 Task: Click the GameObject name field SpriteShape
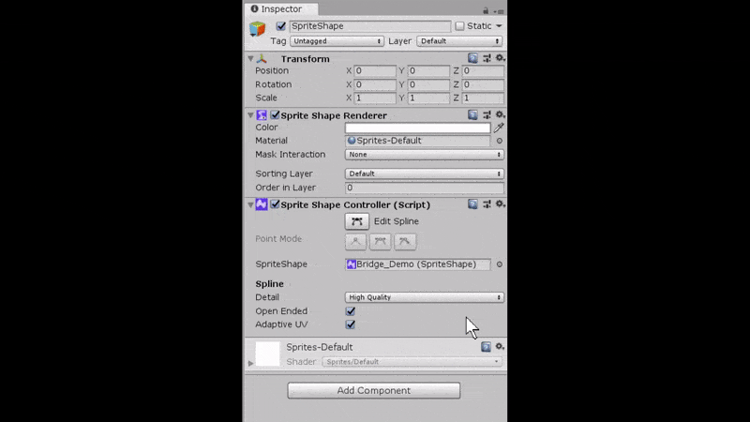pyautogui.click(x=369, y=26)
